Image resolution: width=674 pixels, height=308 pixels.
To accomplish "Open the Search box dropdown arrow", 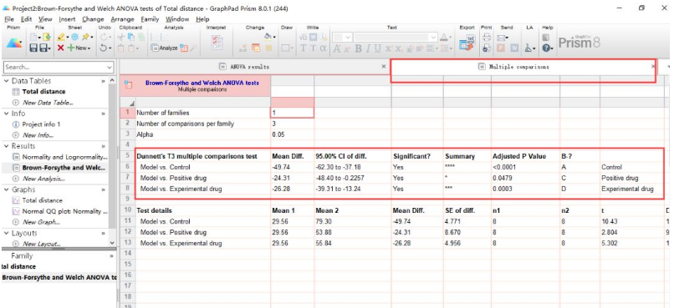I will [109, 68].
